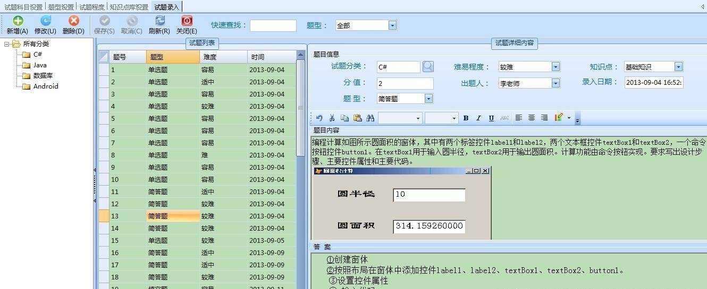Toggle bold formatting

(x=466, y=118)
